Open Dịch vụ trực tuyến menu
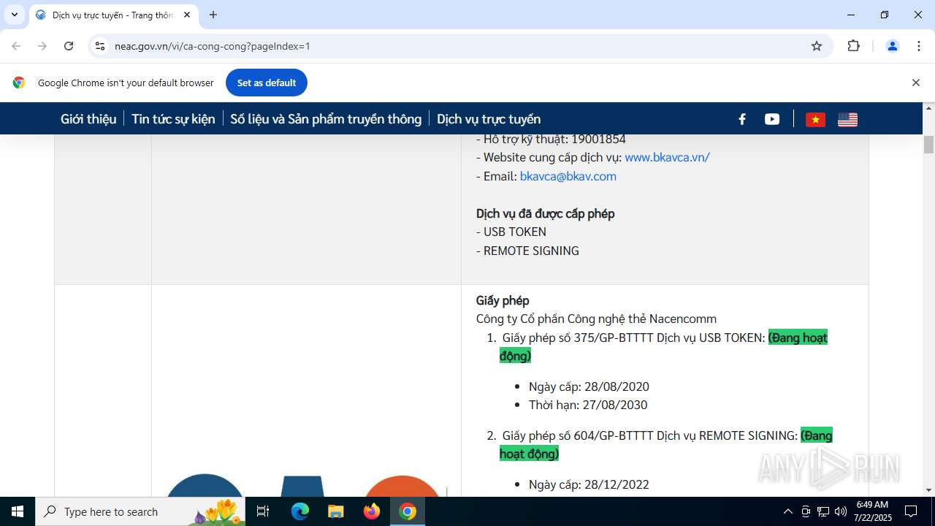Viewport: 935px width, 526px height. pyautogui.click(x=489, y=119)
